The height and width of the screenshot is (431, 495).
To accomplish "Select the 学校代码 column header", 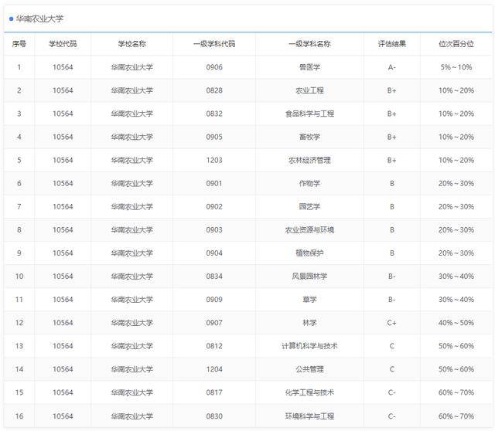I will [x=63, y=44].
